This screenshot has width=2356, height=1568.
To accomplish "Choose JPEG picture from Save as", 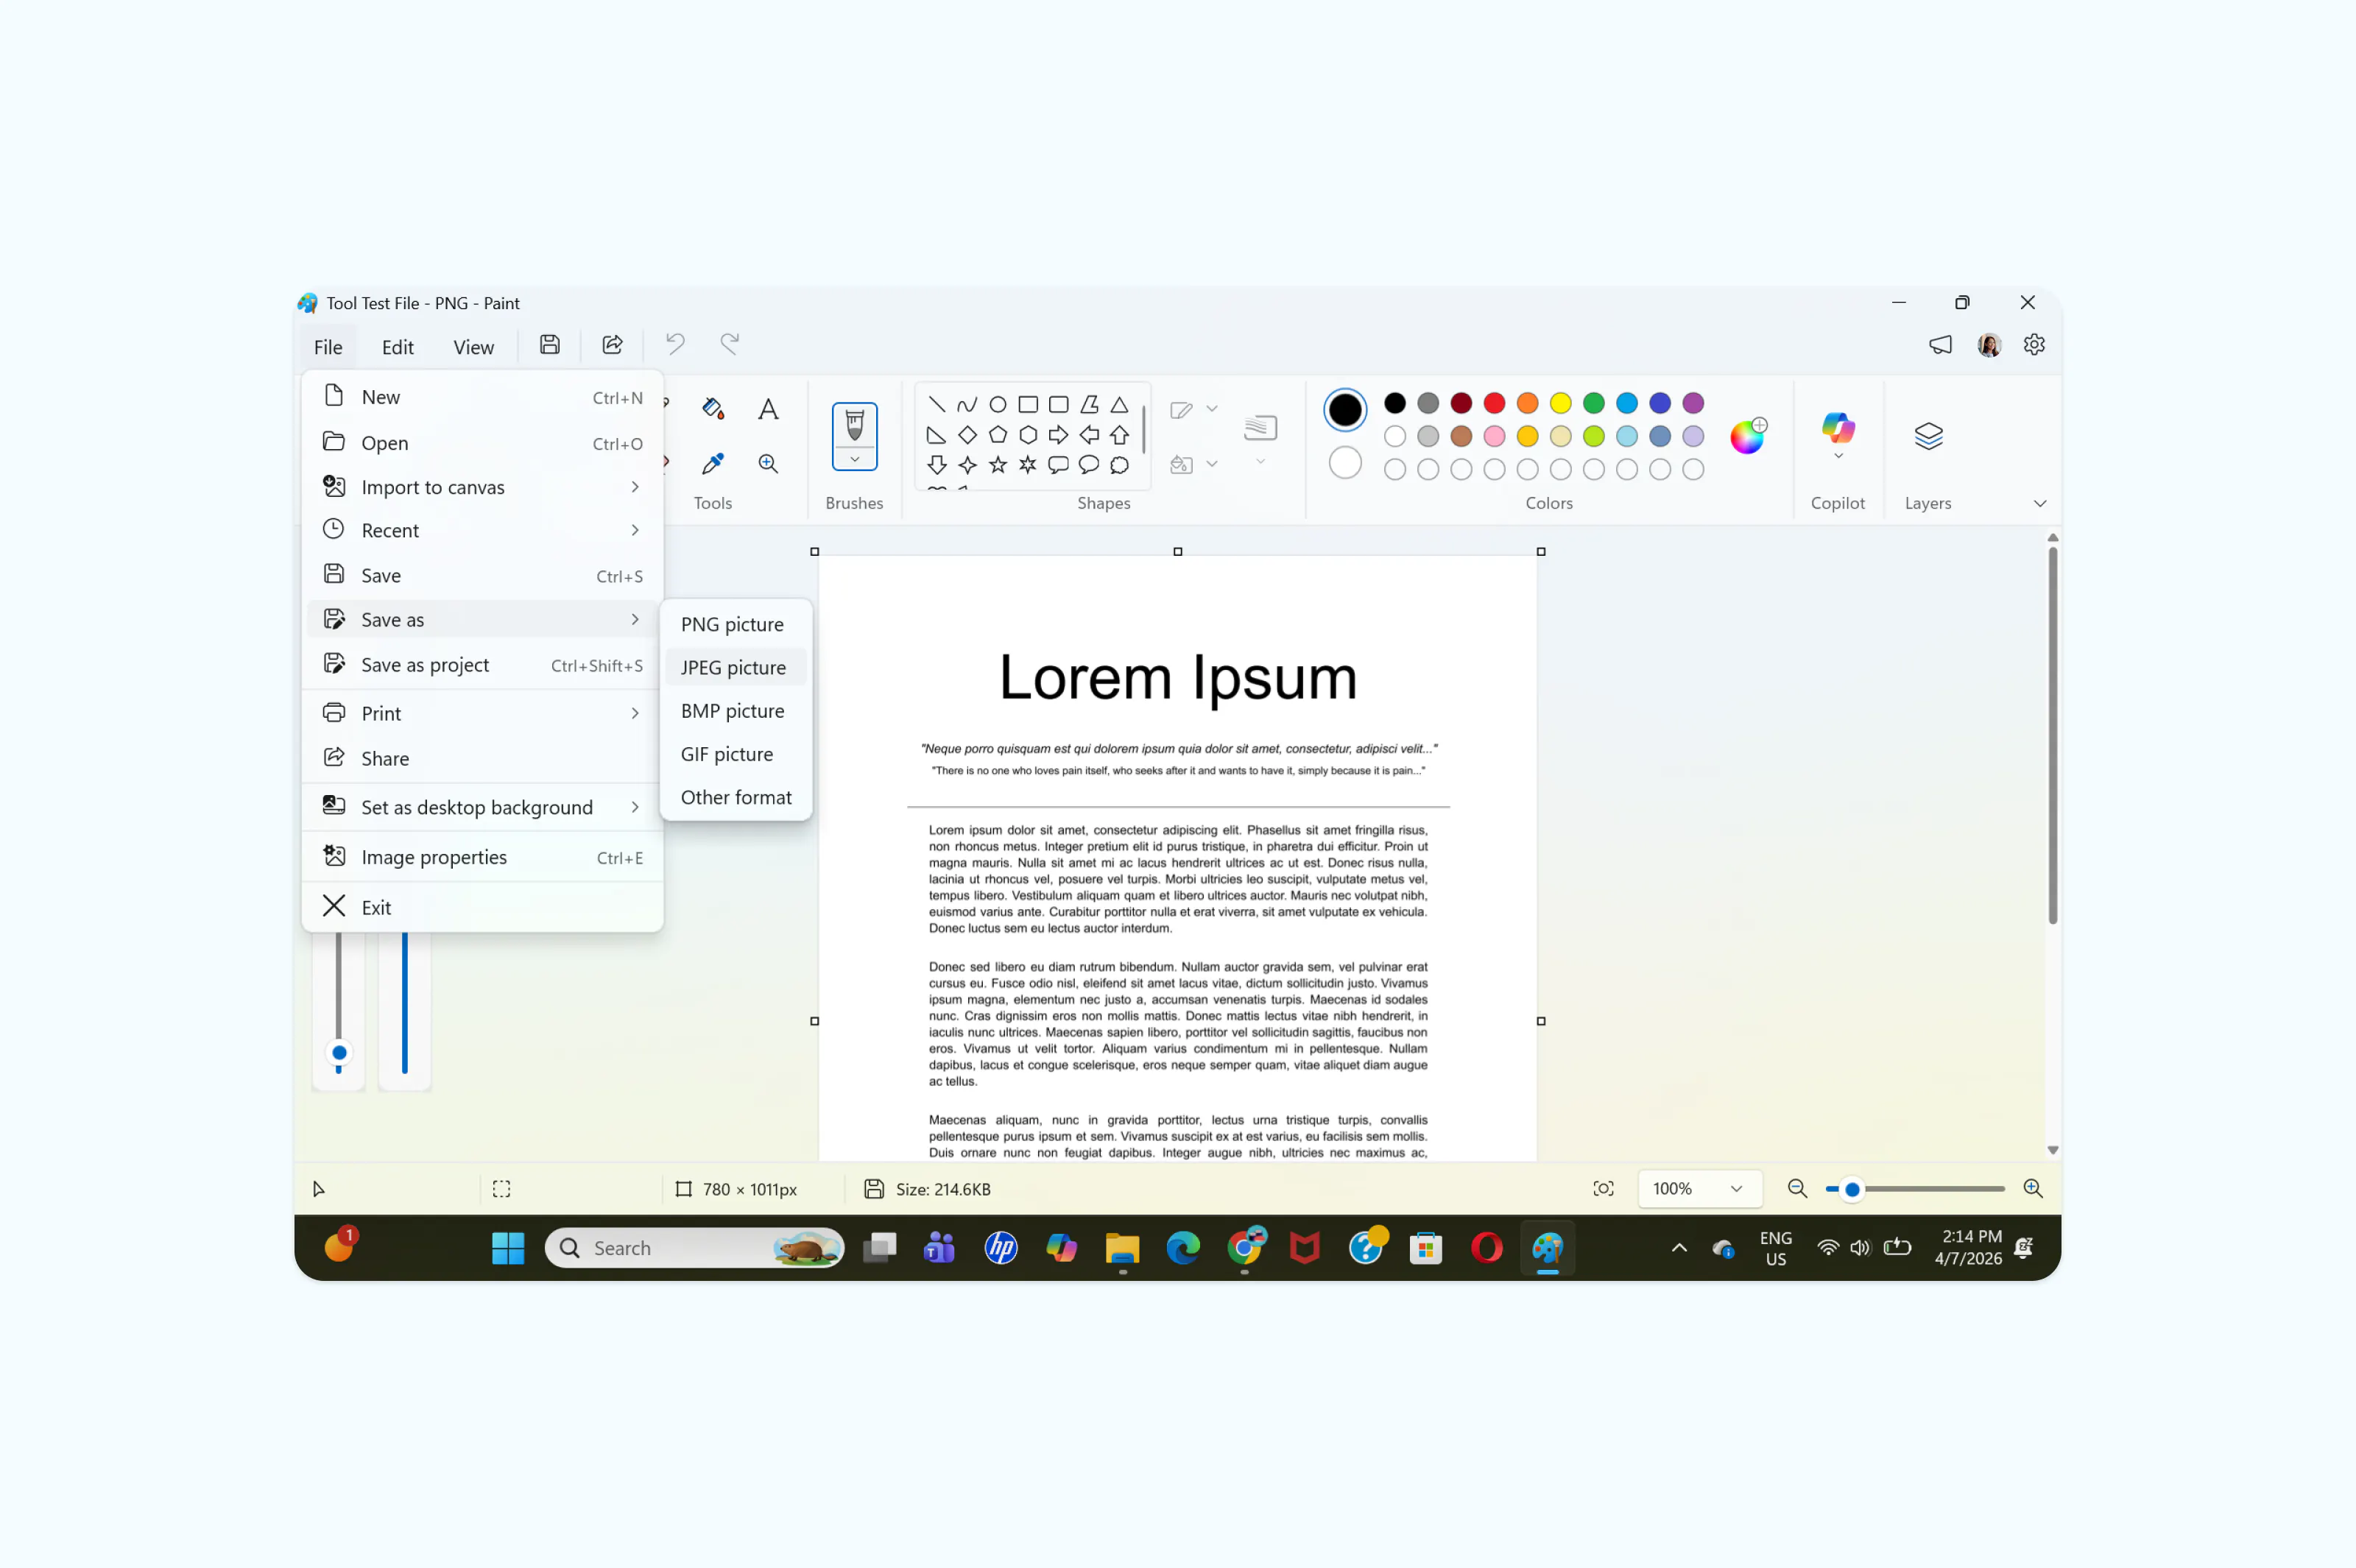I will (733, 667).
